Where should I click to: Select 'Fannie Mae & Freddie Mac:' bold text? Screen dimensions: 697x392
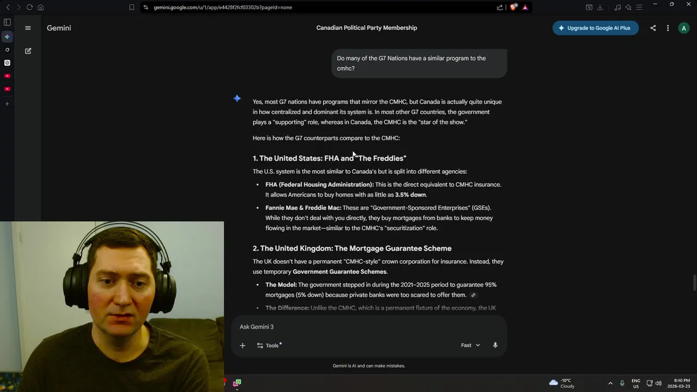tap(303, 207)
